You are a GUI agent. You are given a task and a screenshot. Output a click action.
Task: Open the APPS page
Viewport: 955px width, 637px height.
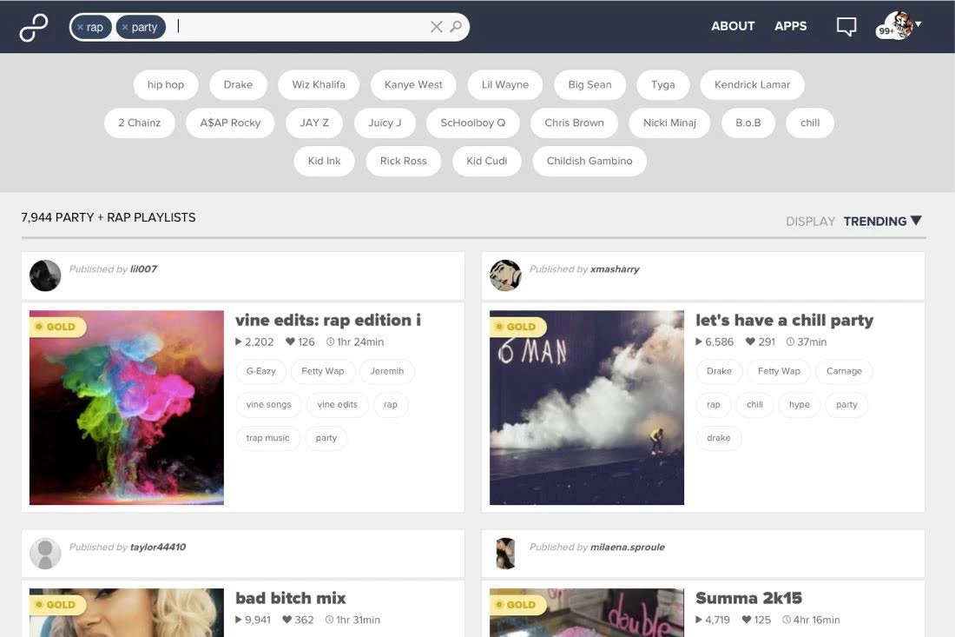[x=791, y=26]
